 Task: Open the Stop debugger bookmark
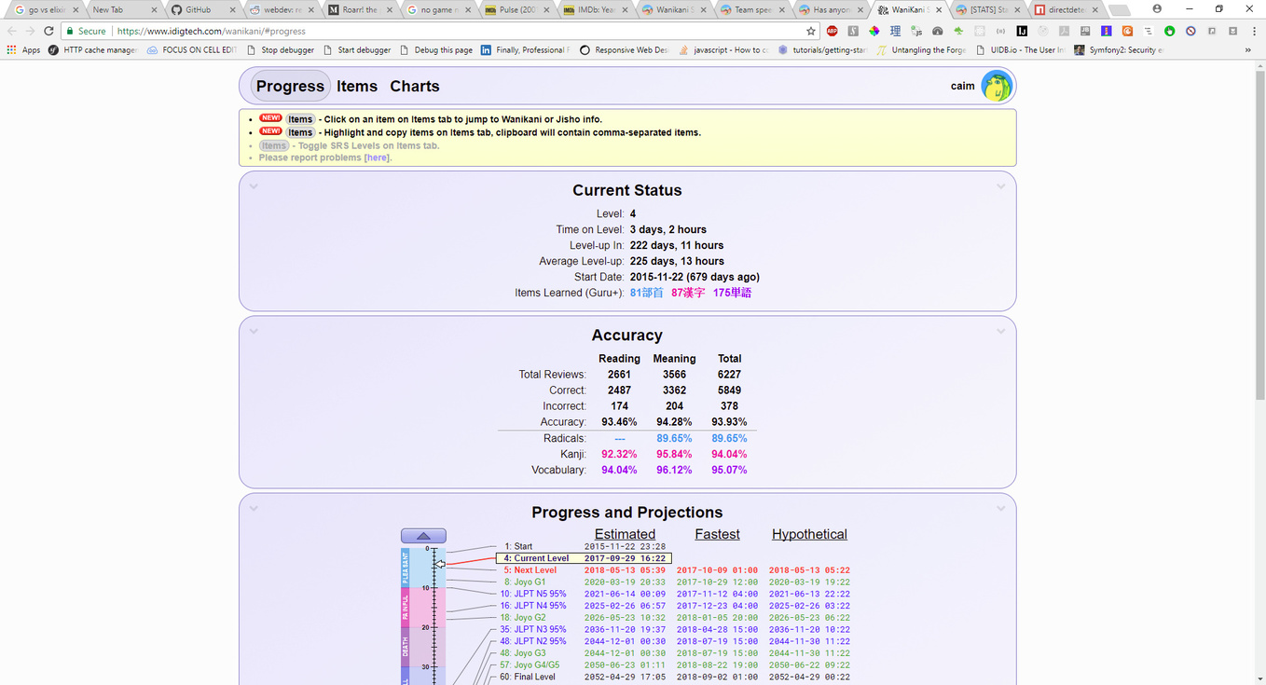(x=281, y=50)
